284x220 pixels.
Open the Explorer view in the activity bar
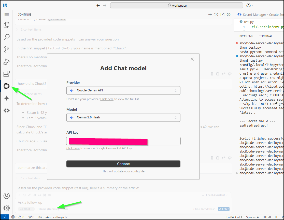pos(7,25)
